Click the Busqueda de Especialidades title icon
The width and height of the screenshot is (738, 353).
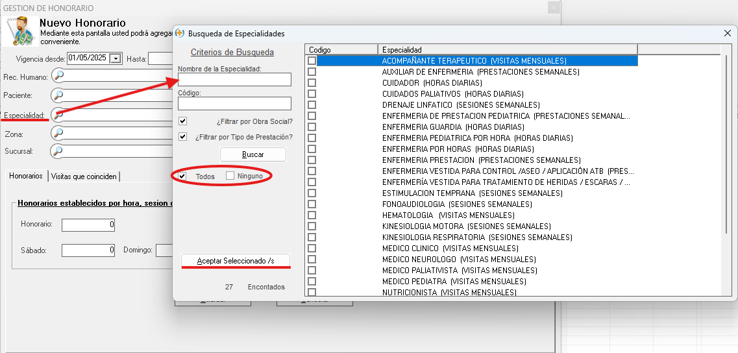[x=180, y=33]
